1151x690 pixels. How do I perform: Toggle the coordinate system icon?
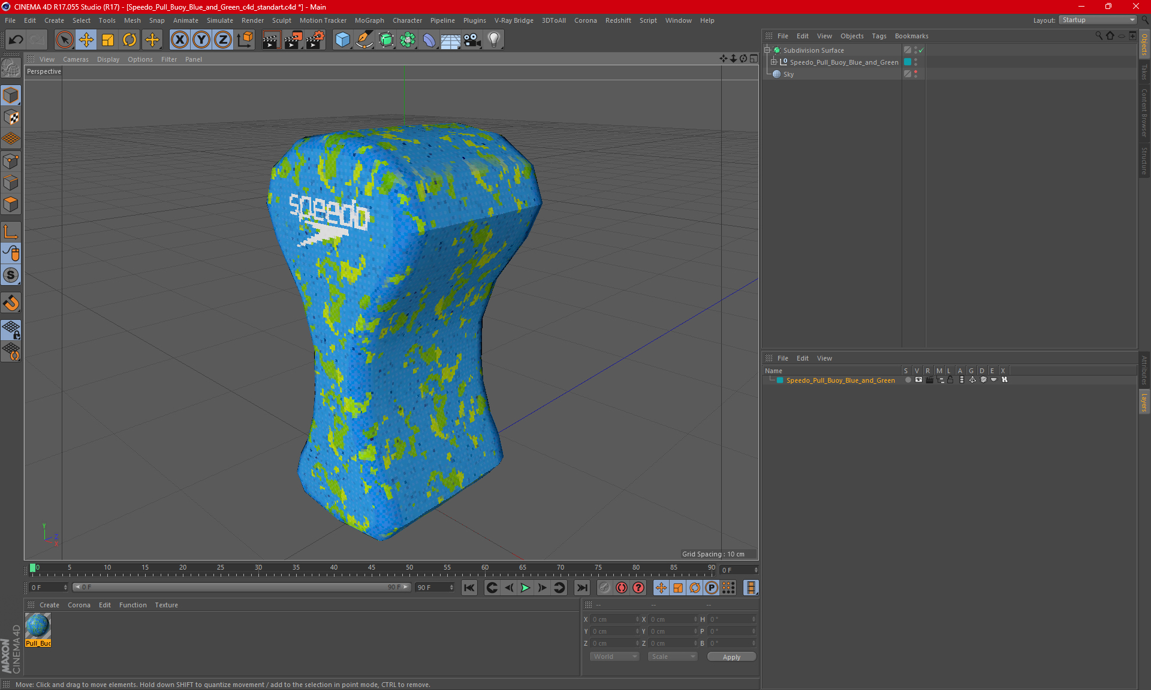(x=245, y=40)
